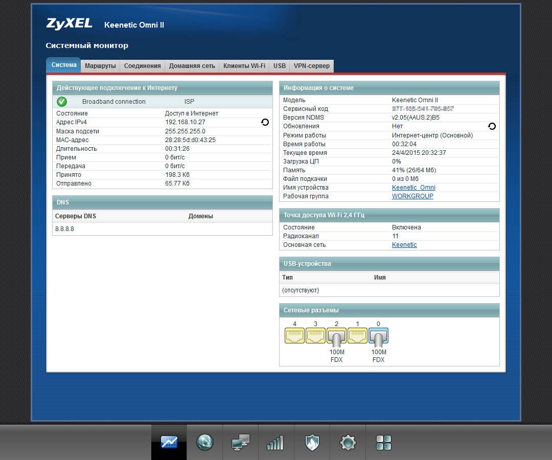Refresh the IPv4 address
Viewport: 552px width, 460px height.
click(x=265, y=122)
